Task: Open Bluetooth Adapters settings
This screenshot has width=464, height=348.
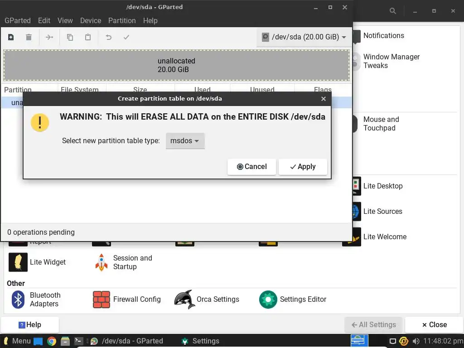Action: (x=35, y=300)
